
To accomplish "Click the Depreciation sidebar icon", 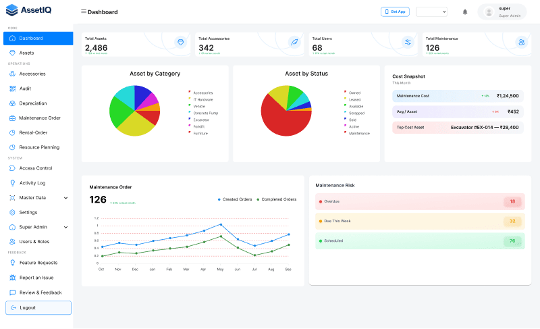I will (x=12, y=103).
